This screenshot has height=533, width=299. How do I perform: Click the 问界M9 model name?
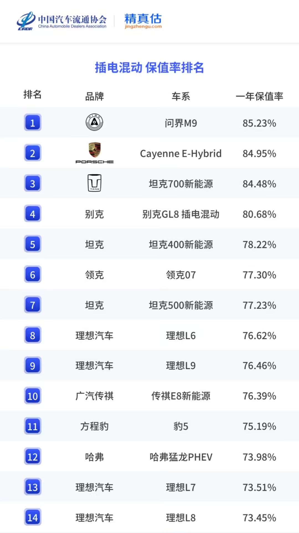181,123
